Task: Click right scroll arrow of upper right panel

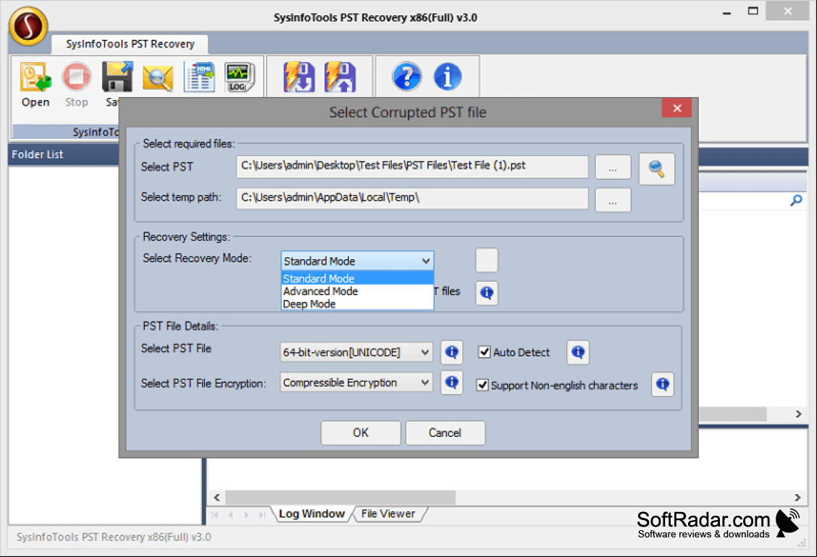Action: coord(799,414)
